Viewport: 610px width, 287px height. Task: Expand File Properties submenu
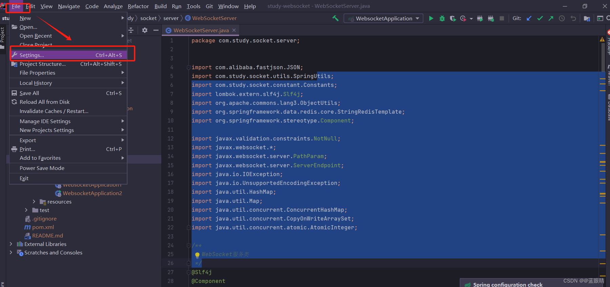[x=68, y=73]
